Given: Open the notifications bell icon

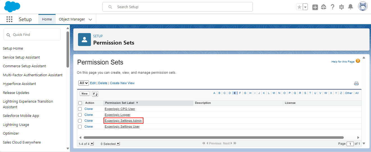Looking at the screenshot, I should coord(351,7).
